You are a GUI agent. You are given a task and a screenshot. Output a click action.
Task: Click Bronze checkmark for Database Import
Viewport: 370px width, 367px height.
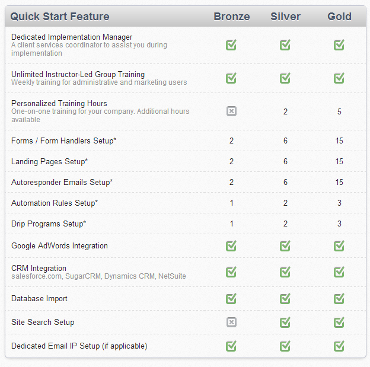231,299
